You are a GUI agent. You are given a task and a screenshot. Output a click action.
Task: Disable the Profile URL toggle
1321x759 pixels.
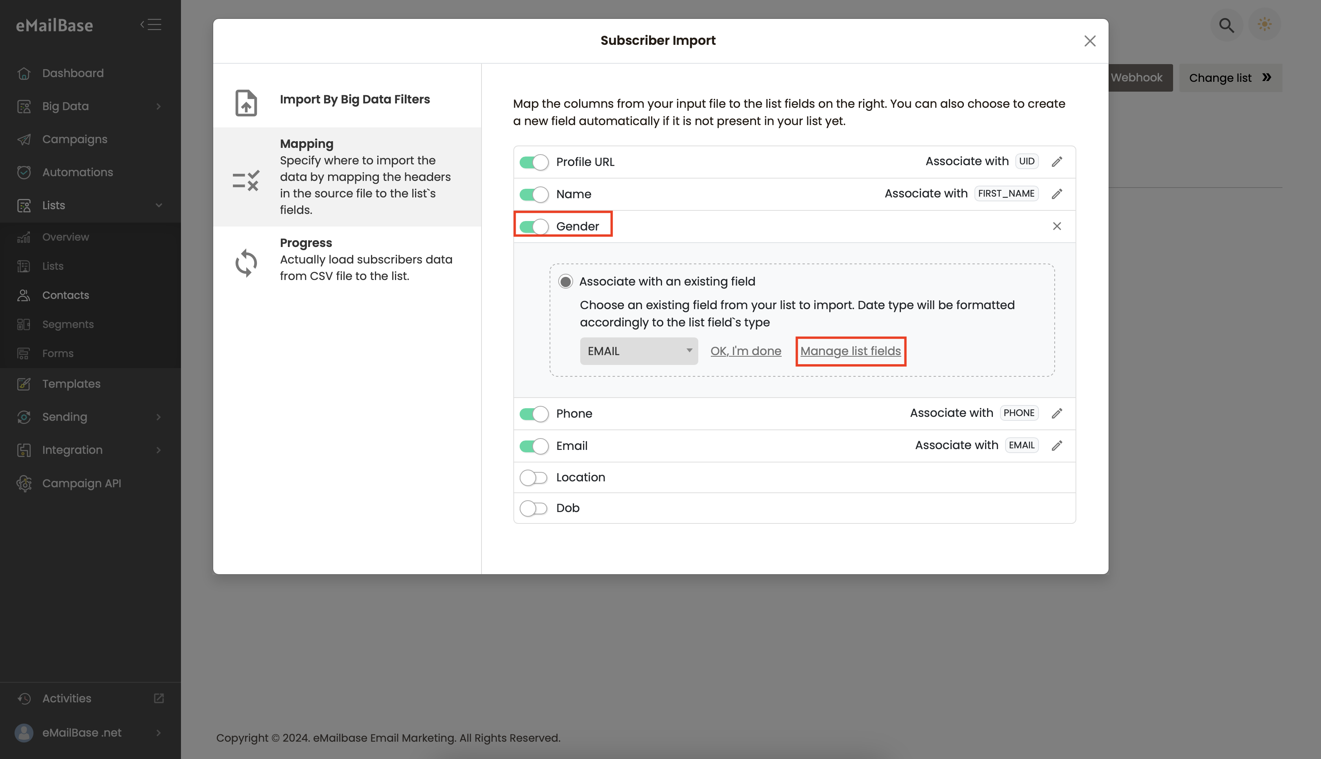point(534,162)
